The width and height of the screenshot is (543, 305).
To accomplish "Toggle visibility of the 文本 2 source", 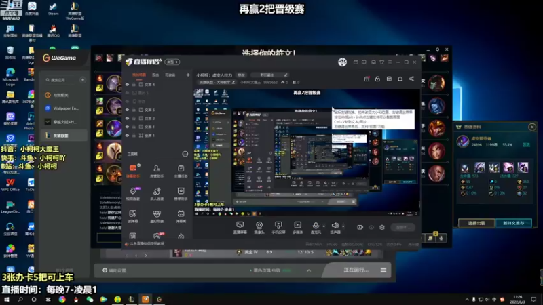I will 127,118.
